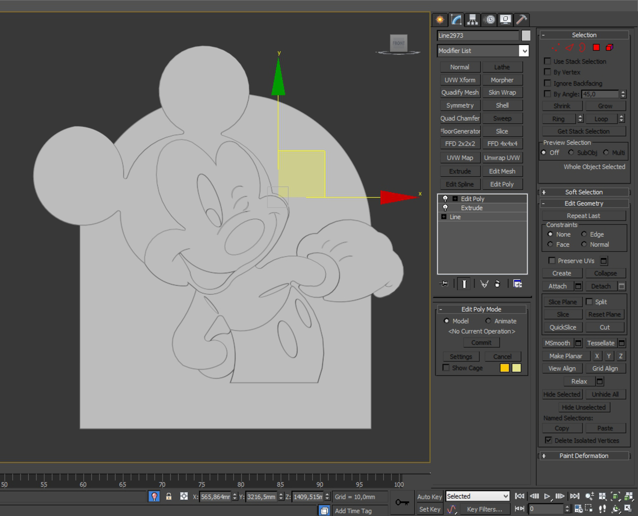Open Relax settings box
Screen dimensions: 638x516
pos(600,381)
